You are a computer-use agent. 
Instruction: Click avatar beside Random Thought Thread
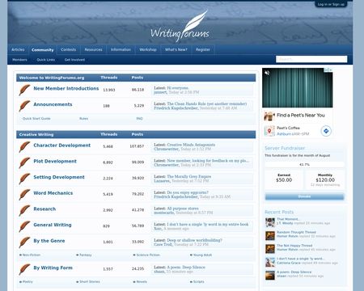click(270, 235)
